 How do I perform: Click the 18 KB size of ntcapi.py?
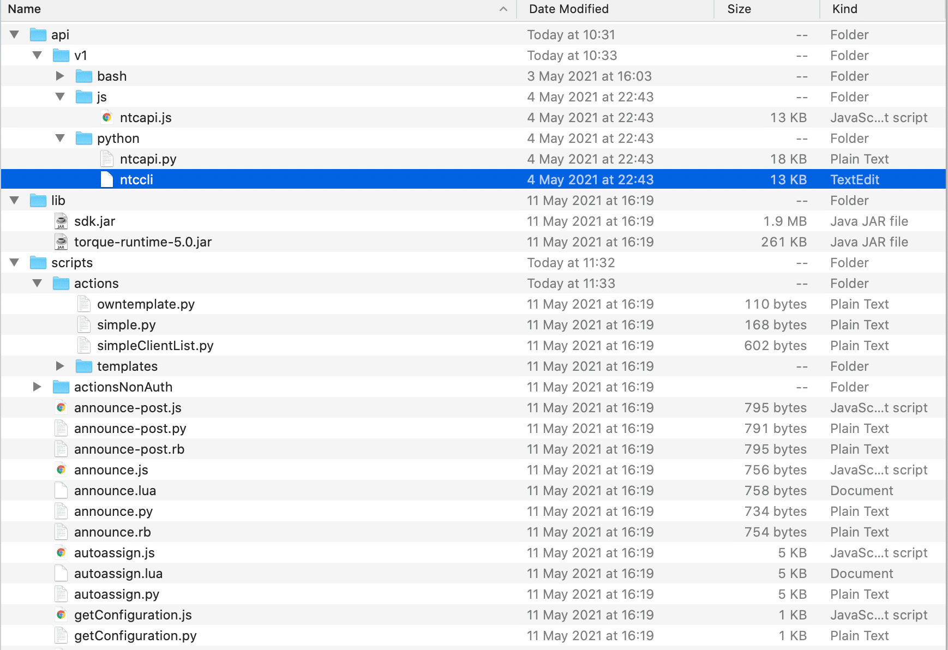tap(789, 159)
